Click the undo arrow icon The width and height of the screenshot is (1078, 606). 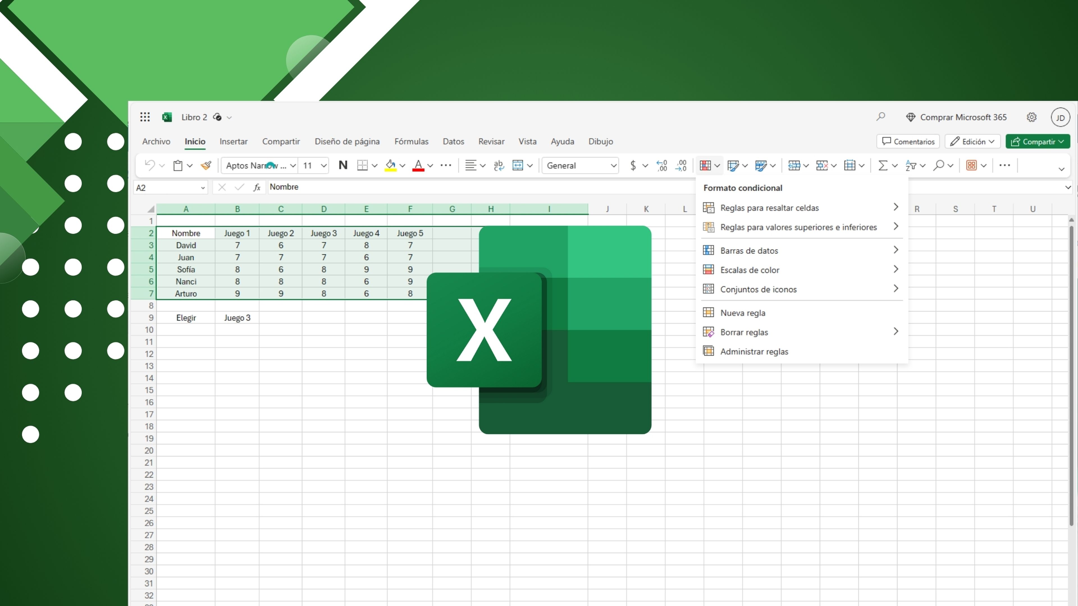pos(150,165)
